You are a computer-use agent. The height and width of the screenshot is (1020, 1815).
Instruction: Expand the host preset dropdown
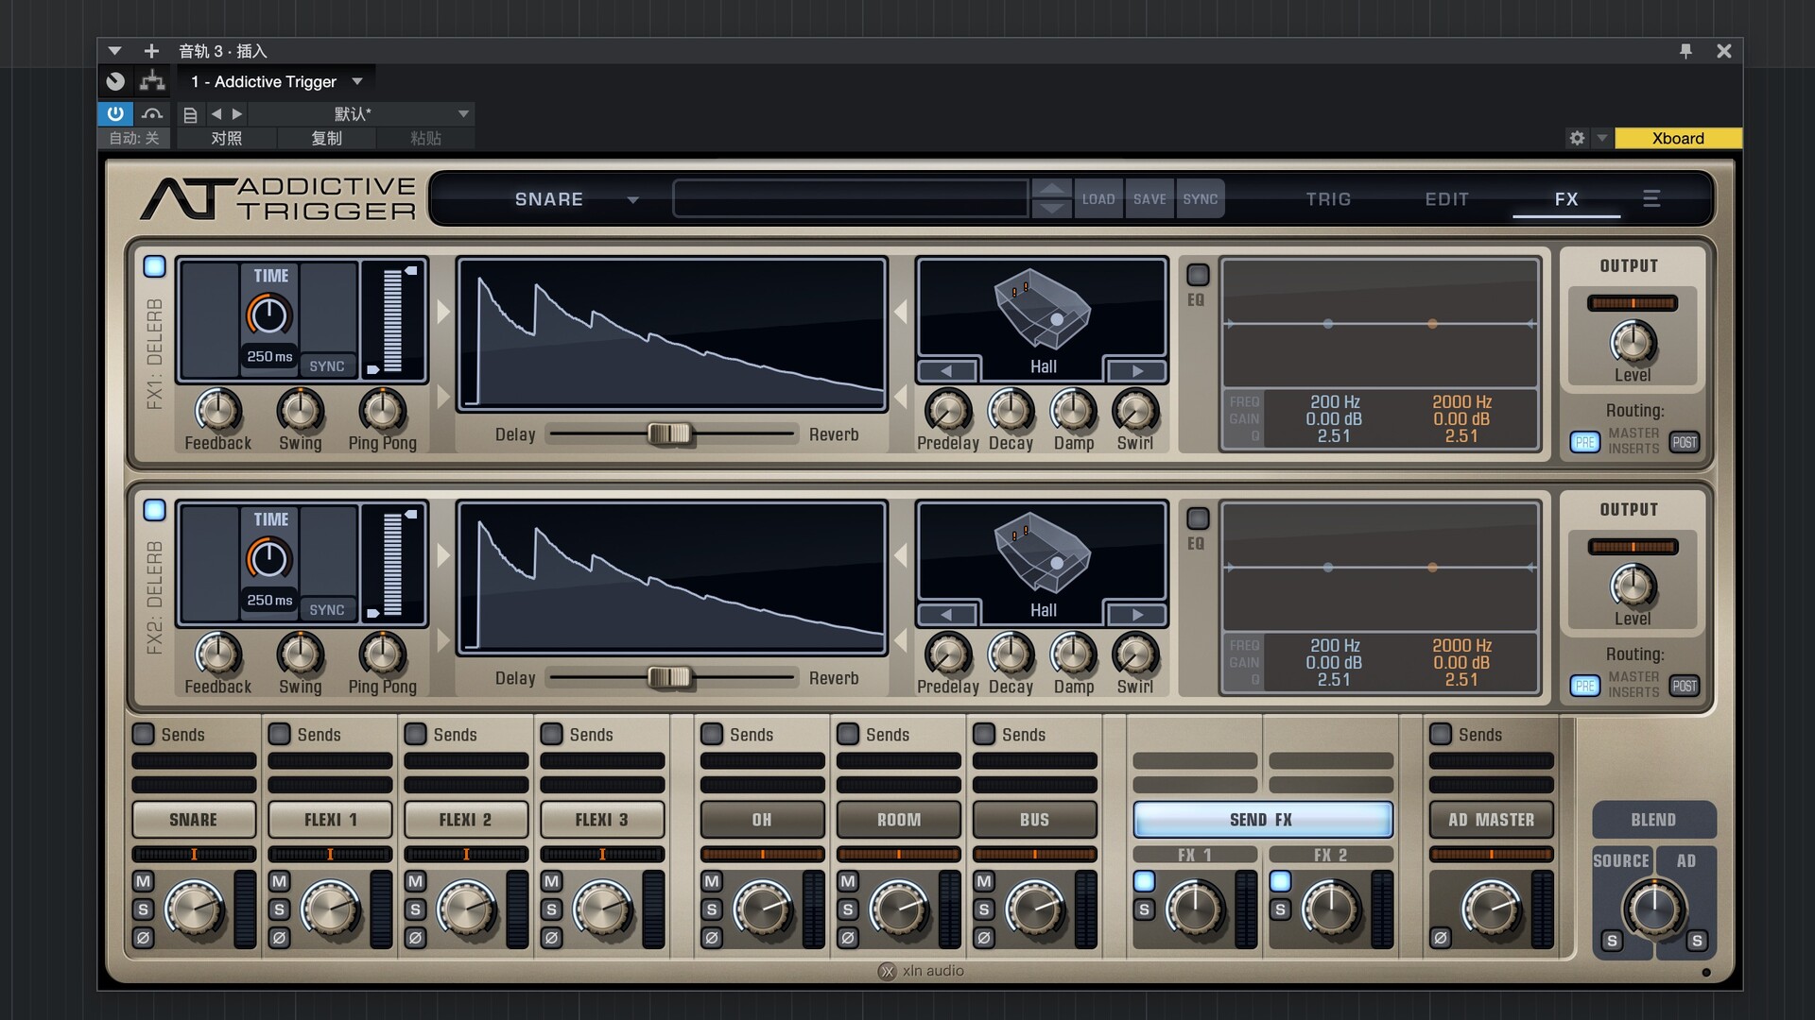click(463, 114)
